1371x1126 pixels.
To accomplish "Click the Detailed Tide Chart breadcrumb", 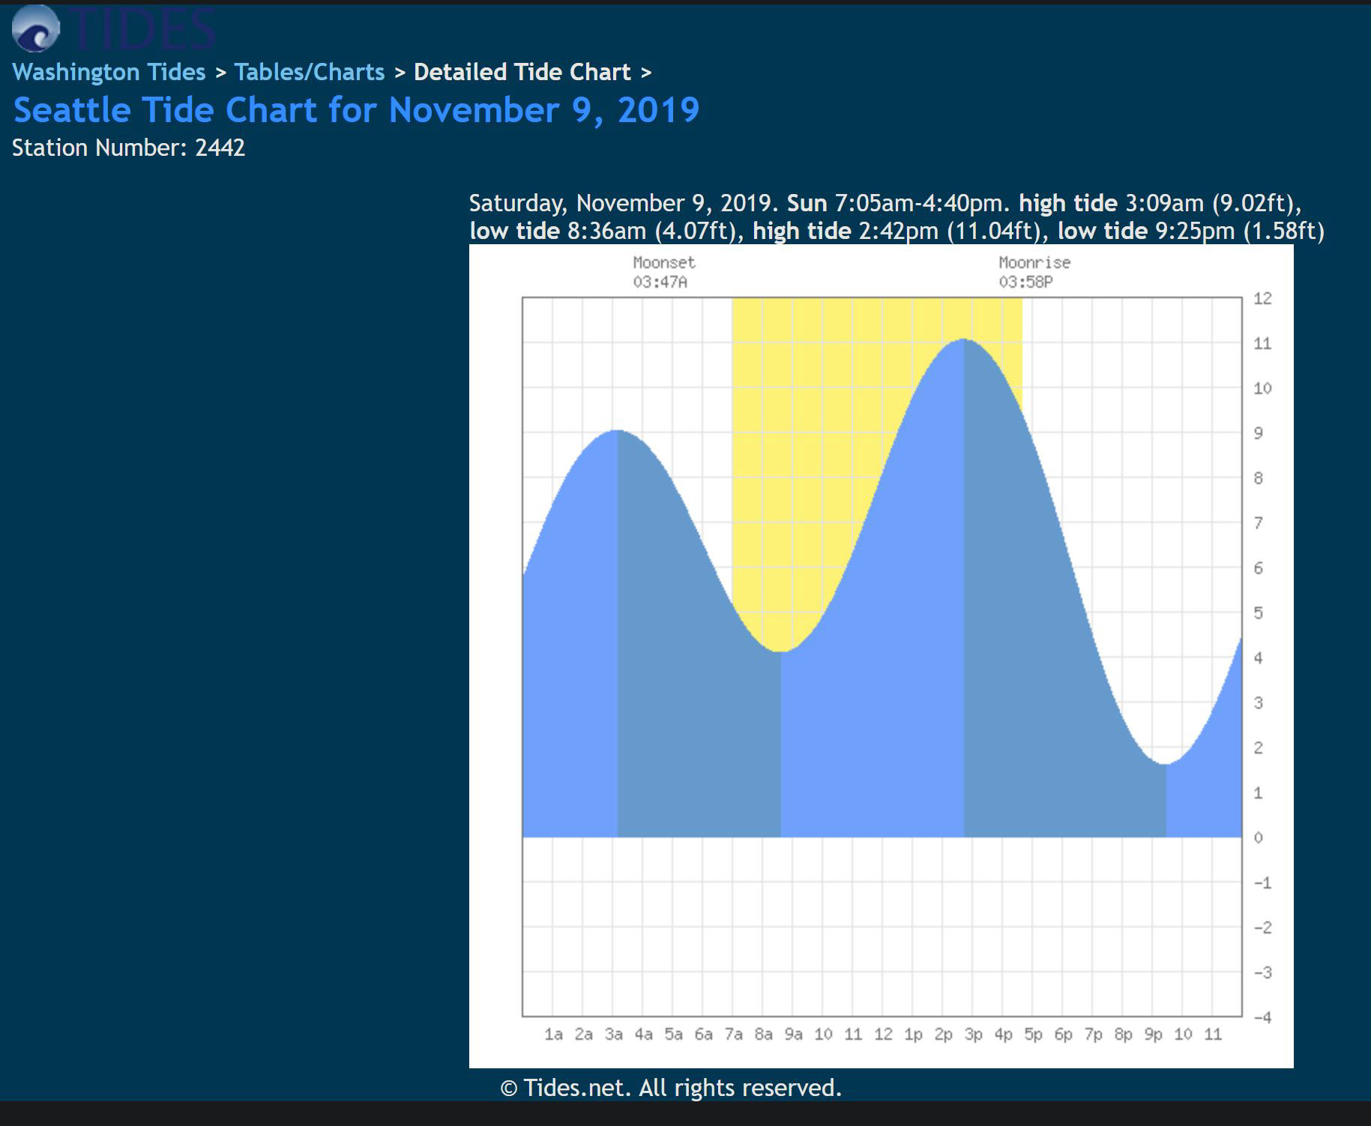I will [522, 72].
